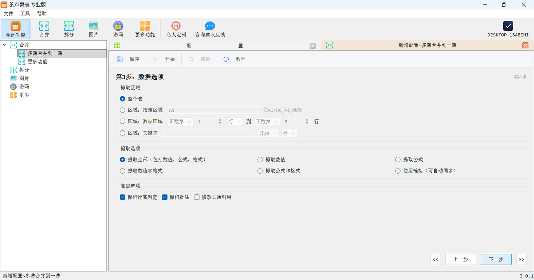Jump to last step with >> button
This screenshot has height=280, width=534.
(522, 259)
